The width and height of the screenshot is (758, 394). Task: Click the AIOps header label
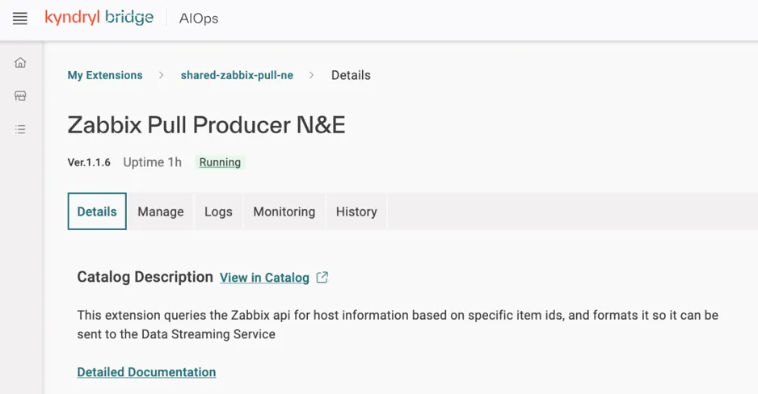coord(199,19)
